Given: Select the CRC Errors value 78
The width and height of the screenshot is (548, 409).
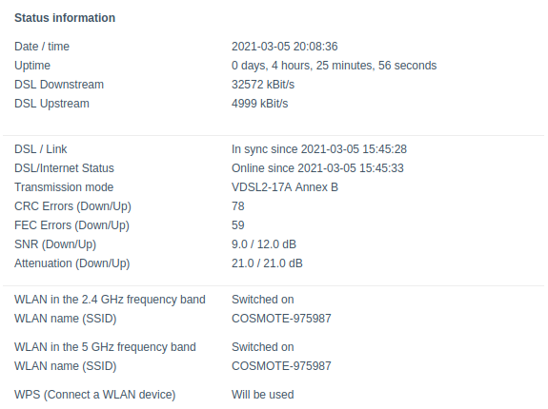Looking at the screenshot, I should (237, 206).
